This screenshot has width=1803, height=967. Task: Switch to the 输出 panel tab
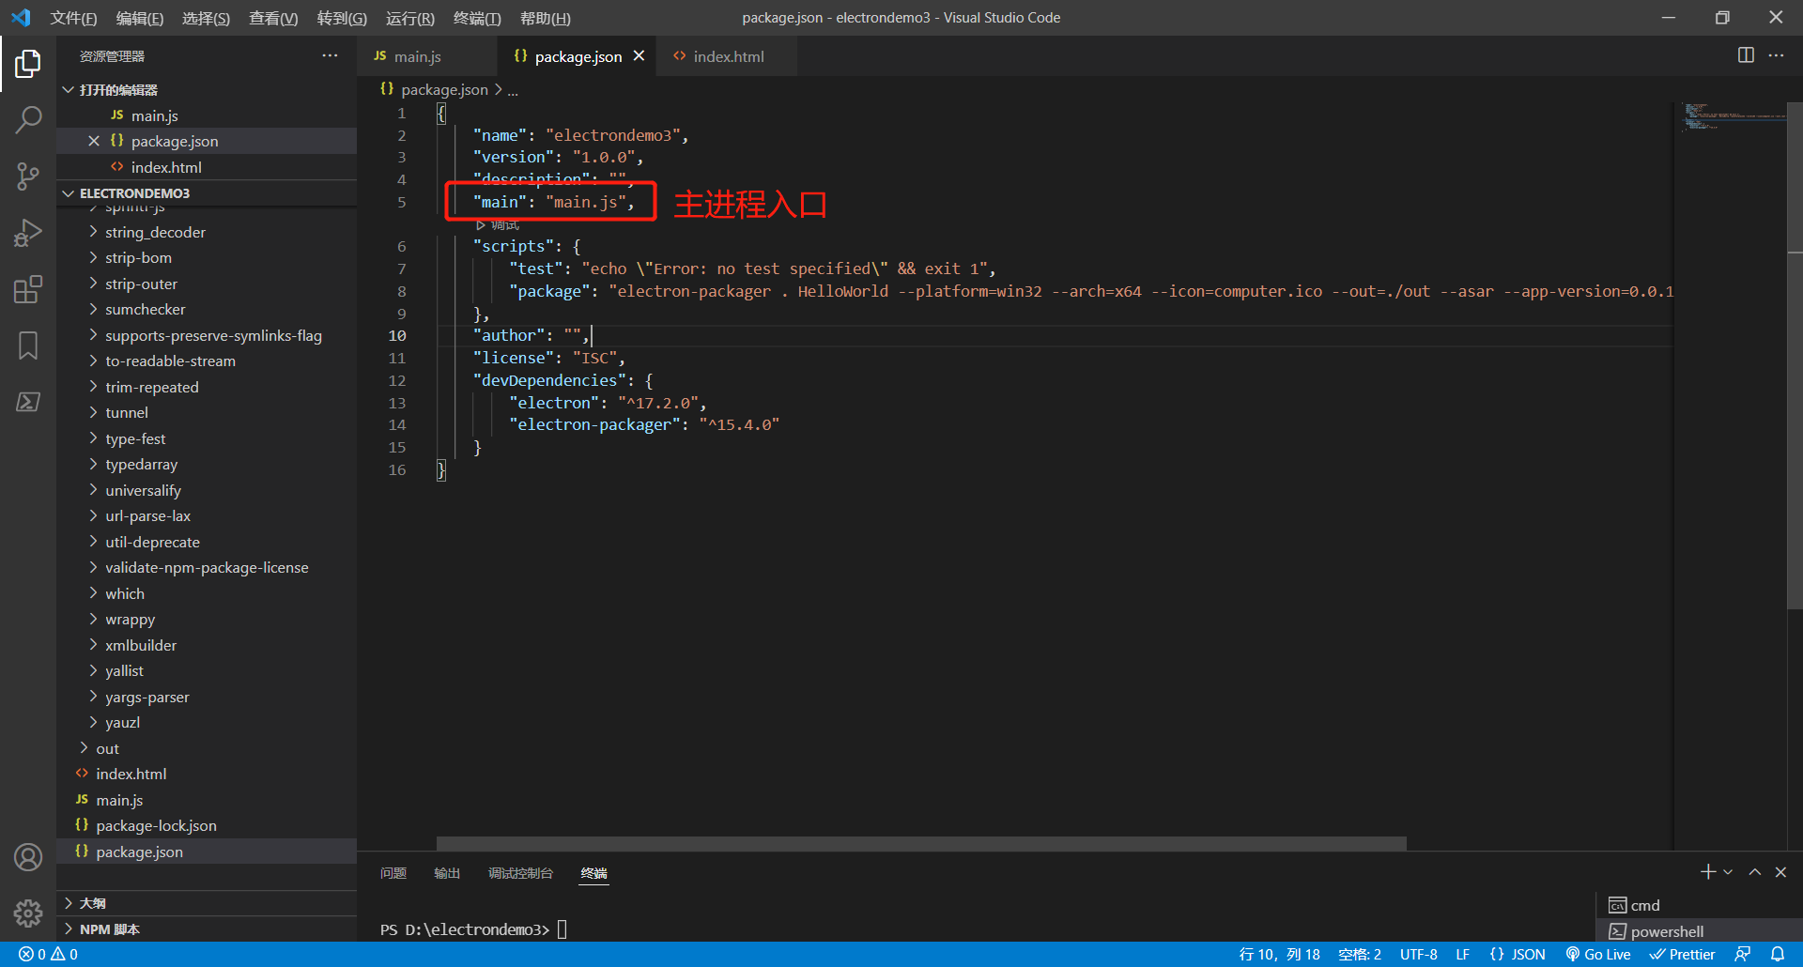coord(447,873)
